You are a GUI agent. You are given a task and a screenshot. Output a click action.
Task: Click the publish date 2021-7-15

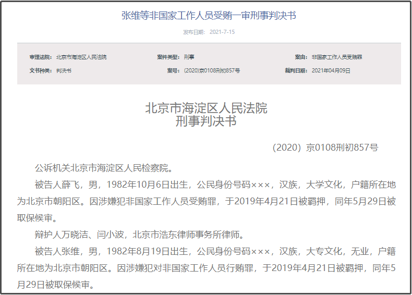point(222,32)
